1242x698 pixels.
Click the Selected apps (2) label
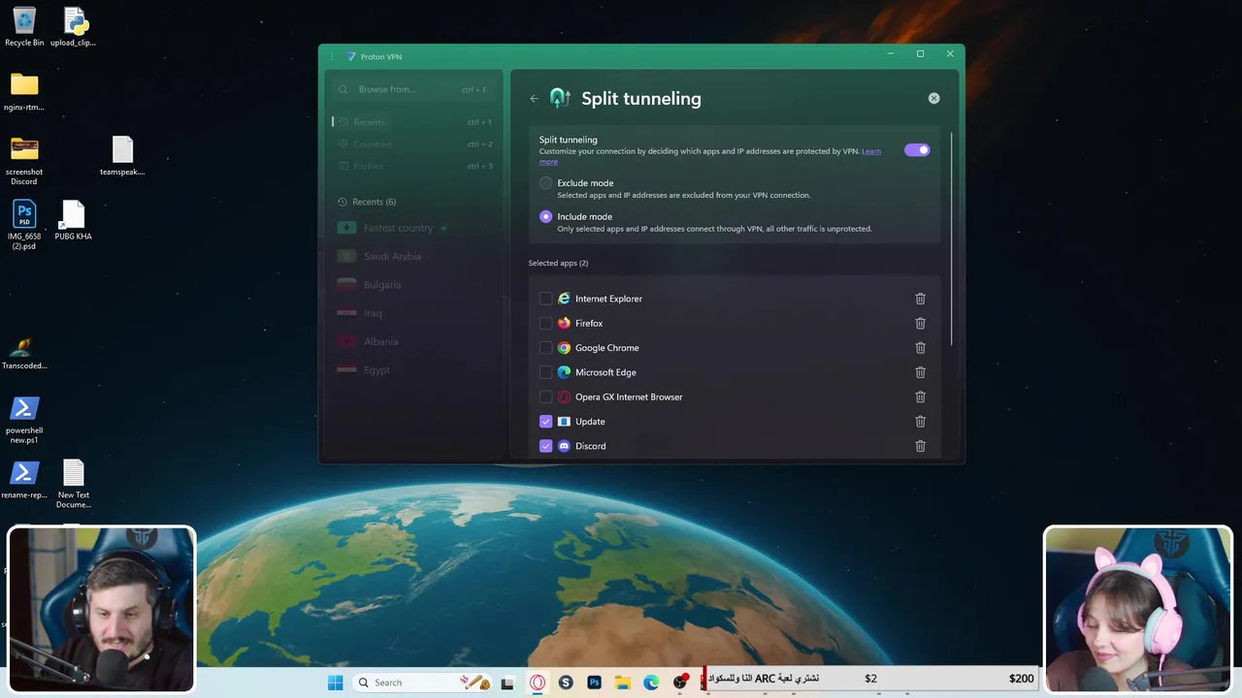coord(558,263)
